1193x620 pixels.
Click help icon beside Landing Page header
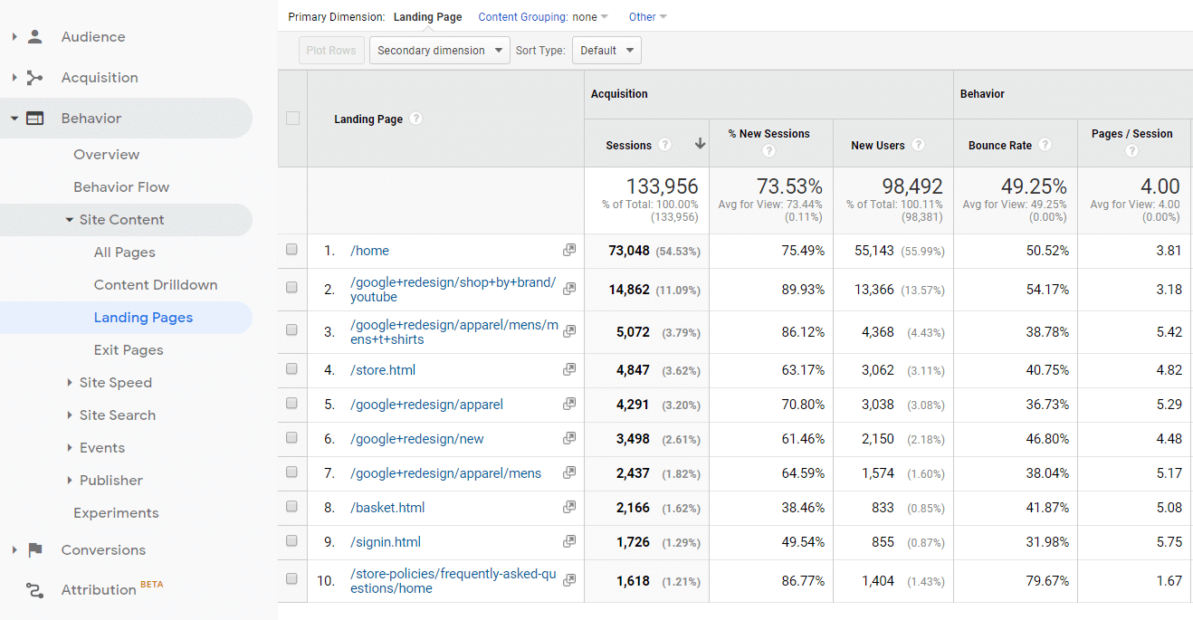coord(415,119)
